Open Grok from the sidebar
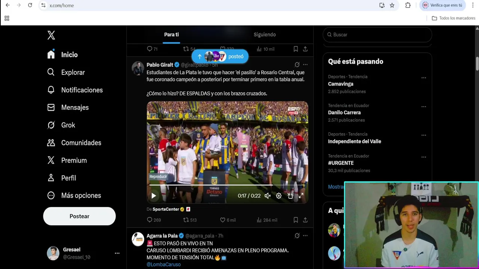The height and width of the screenshot is (269, 479). click(x=61, y=125)
